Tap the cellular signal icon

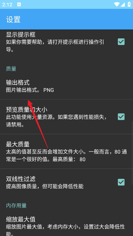(x=123, y=4)
